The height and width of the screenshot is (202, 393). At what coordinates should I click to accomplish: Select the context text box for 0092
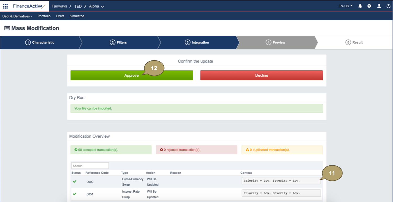coord(281,181)
